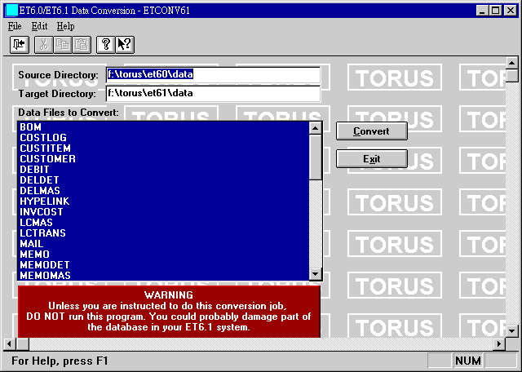Screen dimensions: 522x372
Task: Select DELMAS in the list
Action: point(163,191)
